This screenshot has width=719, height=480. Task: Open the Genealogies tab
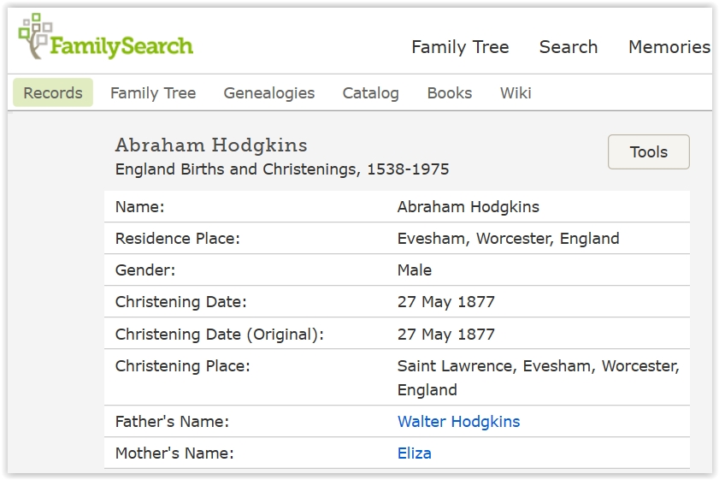click(269, 93)
